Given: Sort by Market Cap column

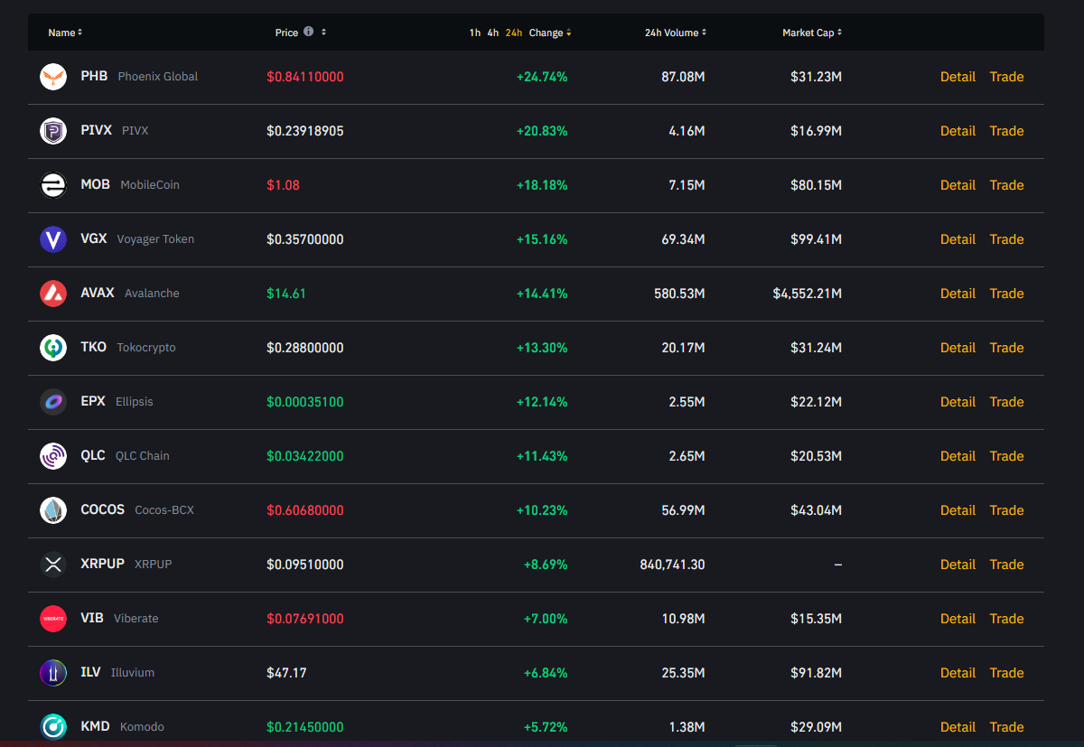Looking at the screenshot, I should 811,33.
